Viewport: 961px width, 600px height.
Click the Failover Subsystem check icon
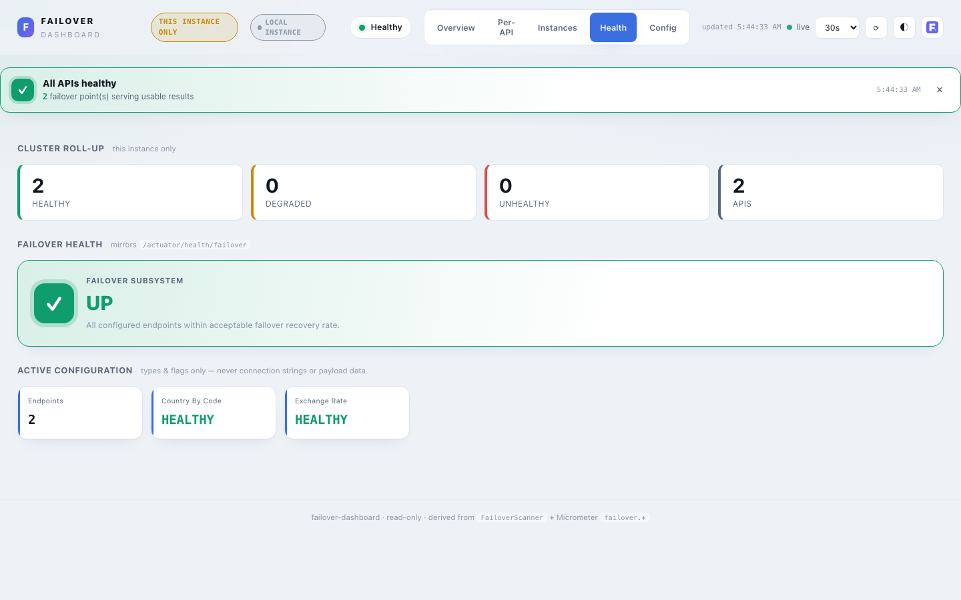click(x=54, y=303)
